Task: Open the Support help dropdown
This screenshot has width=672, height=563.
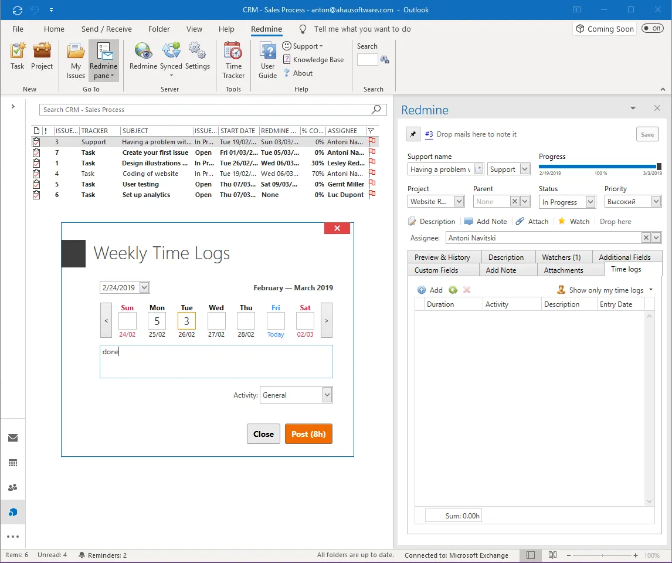Action: click(303, 46)
